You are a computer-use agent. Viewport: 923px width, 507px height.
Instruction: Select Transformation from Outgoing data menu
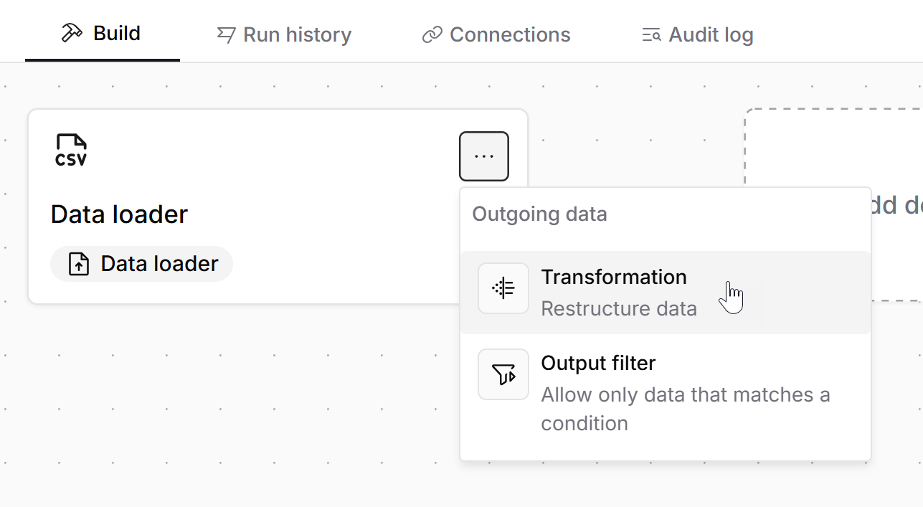point(666,293)
